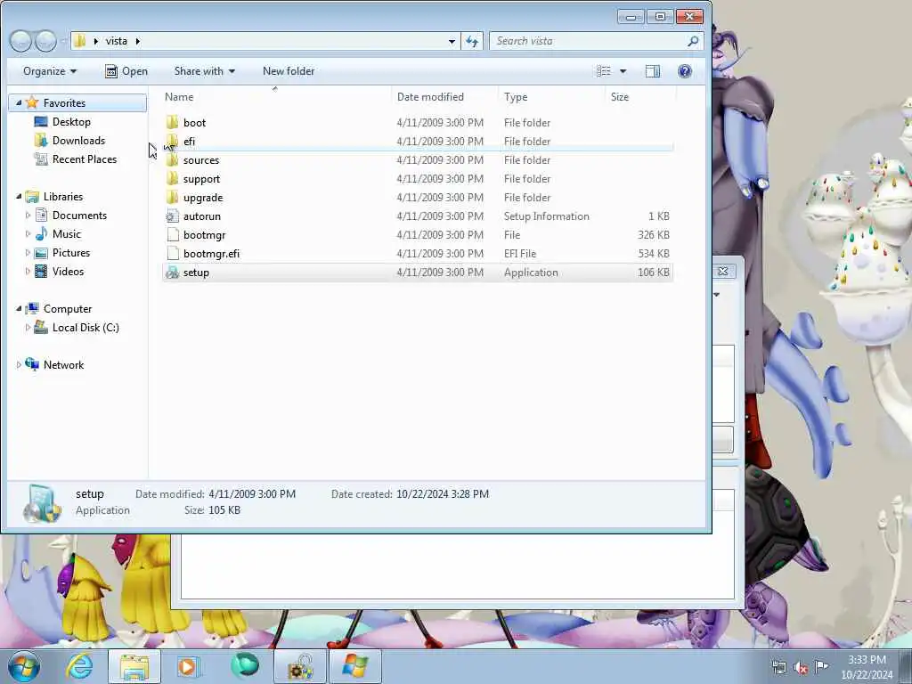Select the boot folder icon
Screen dimensions: 912x684
click(x=172, y=123)
